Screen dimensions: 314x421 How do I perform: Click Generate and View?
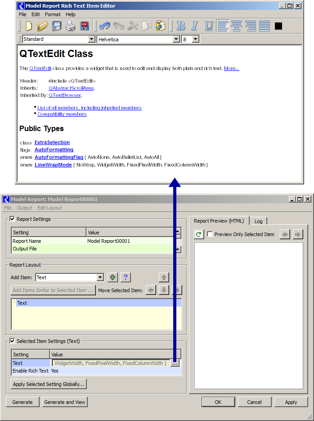pyautogui.click(x=65, y=402)
